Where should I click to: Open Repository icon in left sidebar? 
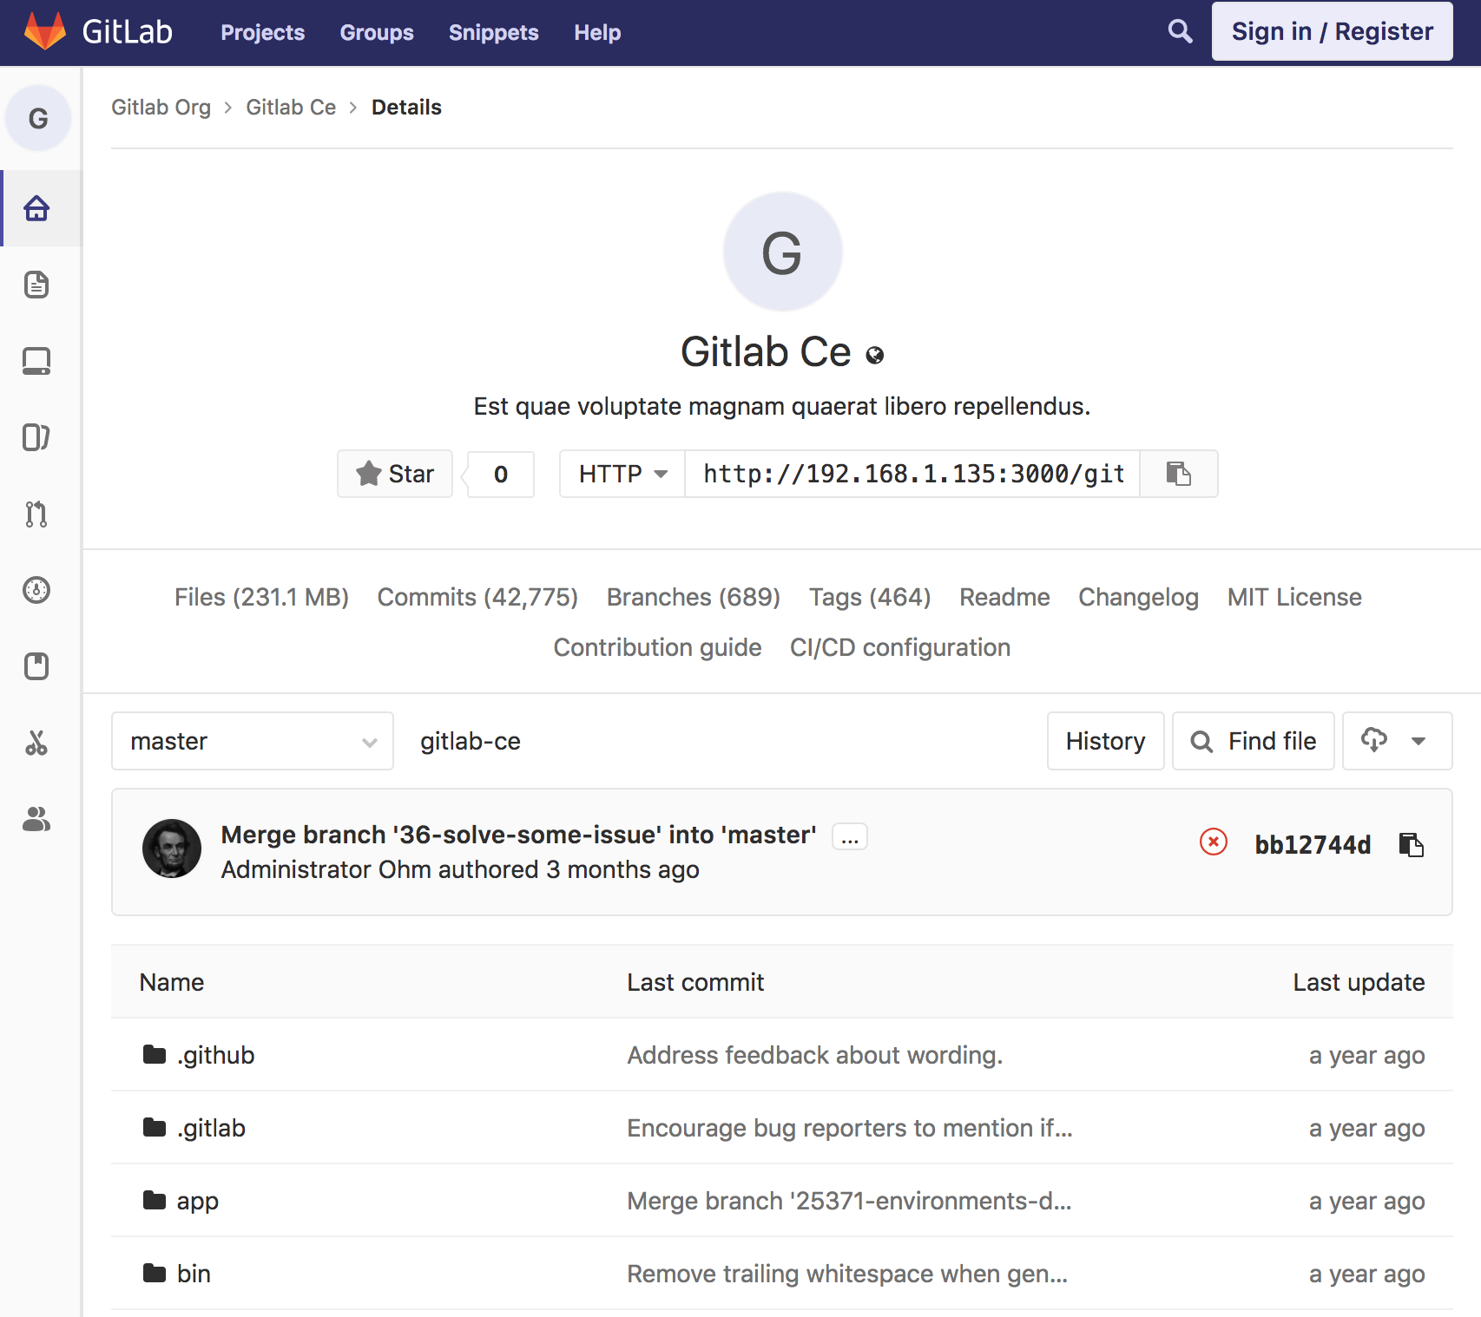click(36, 285)
